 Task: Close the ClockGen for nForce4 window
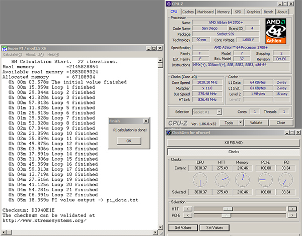click(298, 133)
